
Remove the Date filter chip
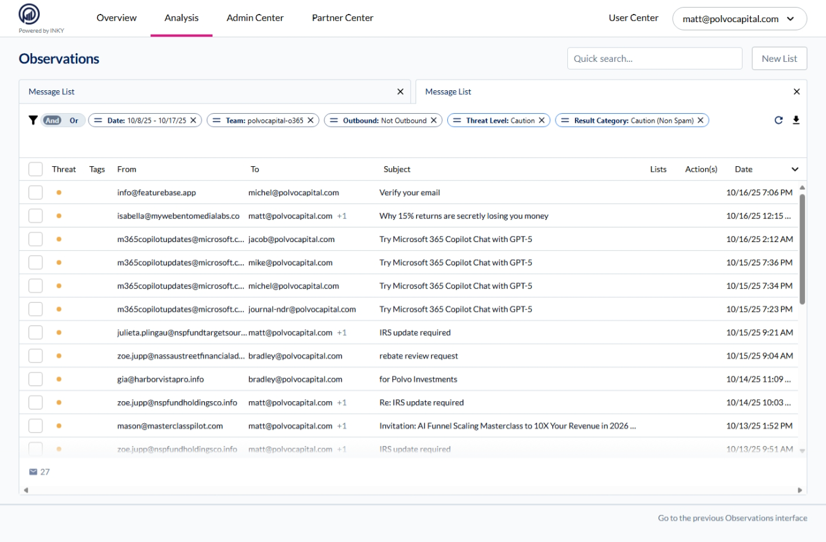[x=194, y=121]
